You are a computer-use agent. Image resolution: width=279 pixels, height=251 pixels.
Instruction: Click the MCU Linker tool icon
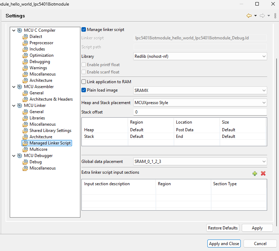pos(20,105)
